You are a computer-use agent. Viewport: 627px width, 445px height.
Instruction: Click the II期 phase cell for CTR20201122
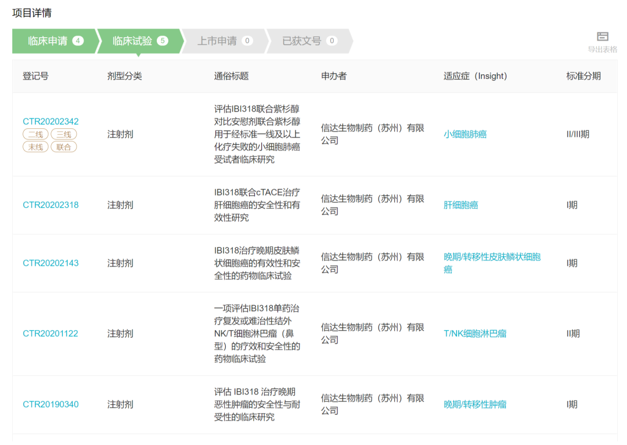573,334
